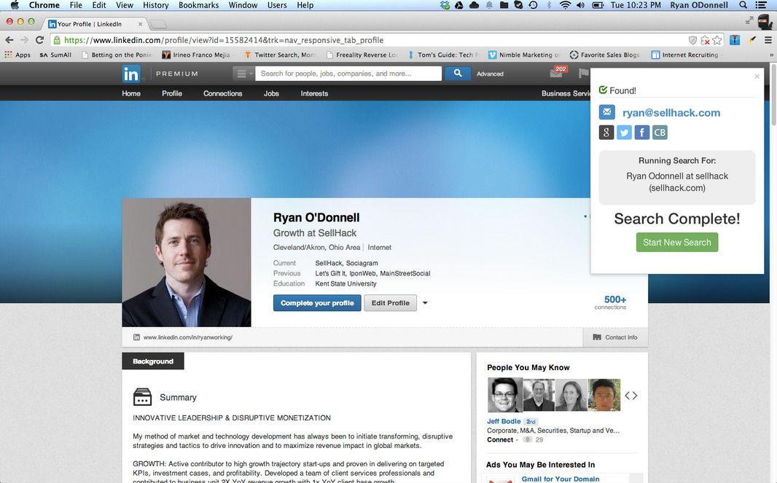
Task: Open the ryan@sellhack.com email link
Action: (671, 112)
